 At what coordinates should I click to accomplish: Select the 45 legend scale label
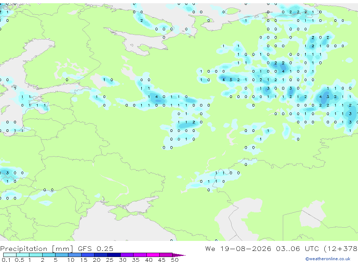[x=162, y=260]
